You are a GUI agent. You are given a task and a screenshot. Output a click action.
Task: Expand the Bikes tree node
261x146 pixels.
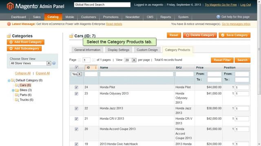[13, 90]
